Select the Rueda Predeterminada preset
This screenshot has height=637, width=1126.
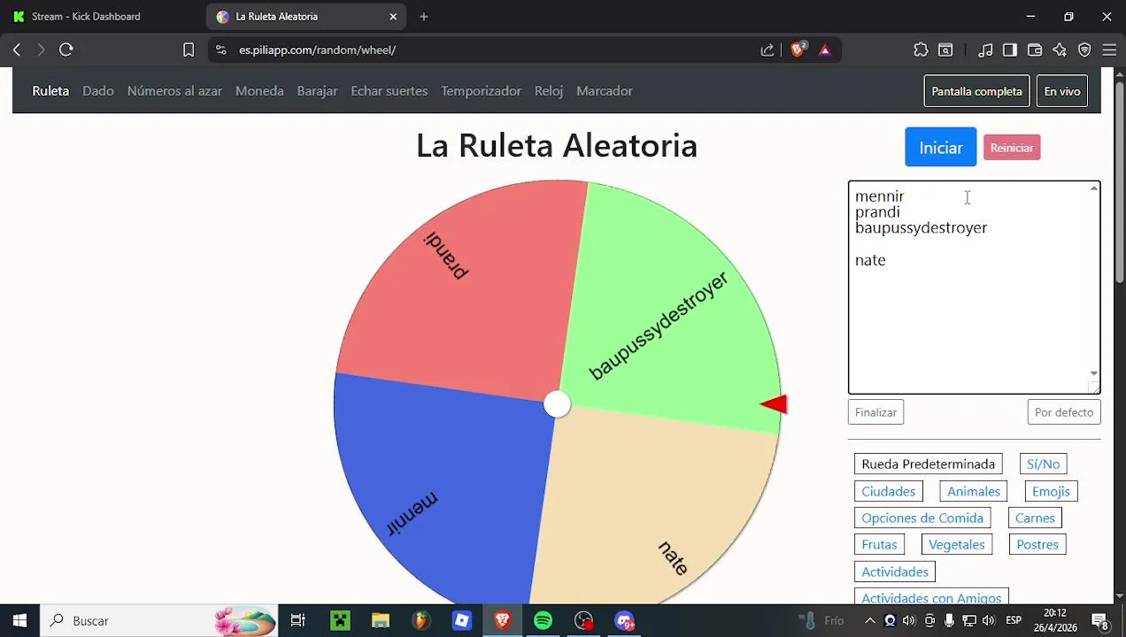point(929,464)
